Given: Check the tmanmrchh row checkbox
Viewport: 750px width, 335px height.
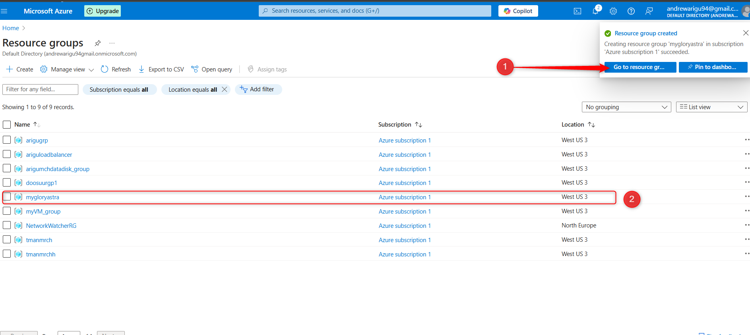Looking at the screenshot, I should (7, 254).
